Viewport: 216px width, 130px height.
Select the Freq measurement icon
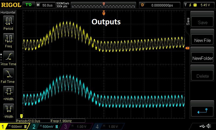(9, 39)
